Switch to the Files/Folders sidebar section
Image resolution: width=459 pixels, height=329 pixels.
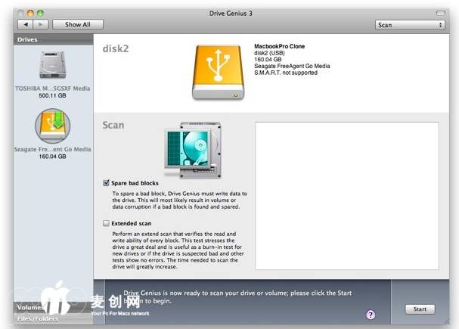36,319
